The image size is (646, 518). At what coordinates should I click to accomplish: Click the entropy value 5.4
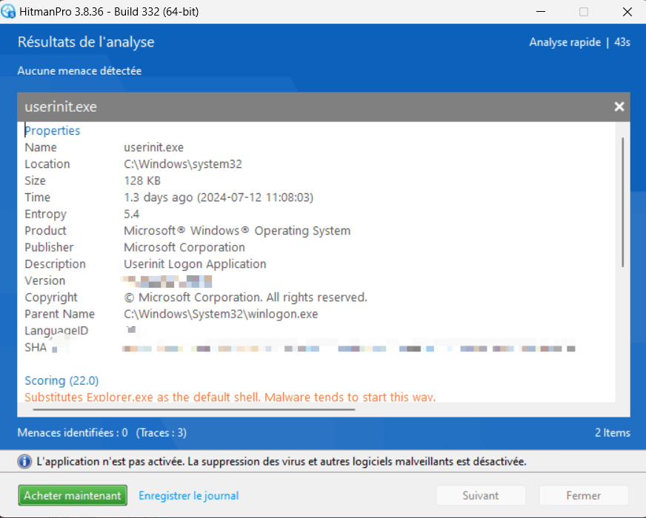tap(131, 214)
